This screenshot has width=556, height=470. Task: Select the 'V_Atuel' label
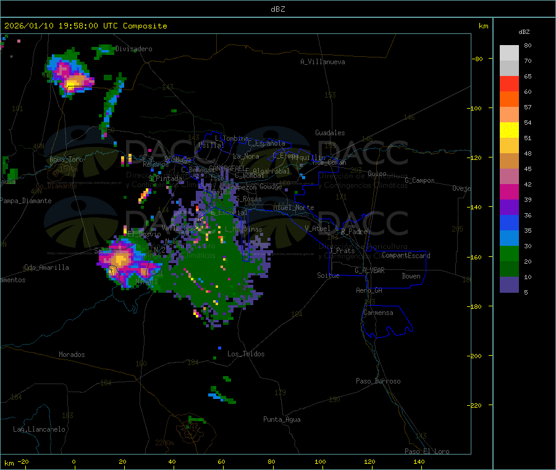coord(318,229)
